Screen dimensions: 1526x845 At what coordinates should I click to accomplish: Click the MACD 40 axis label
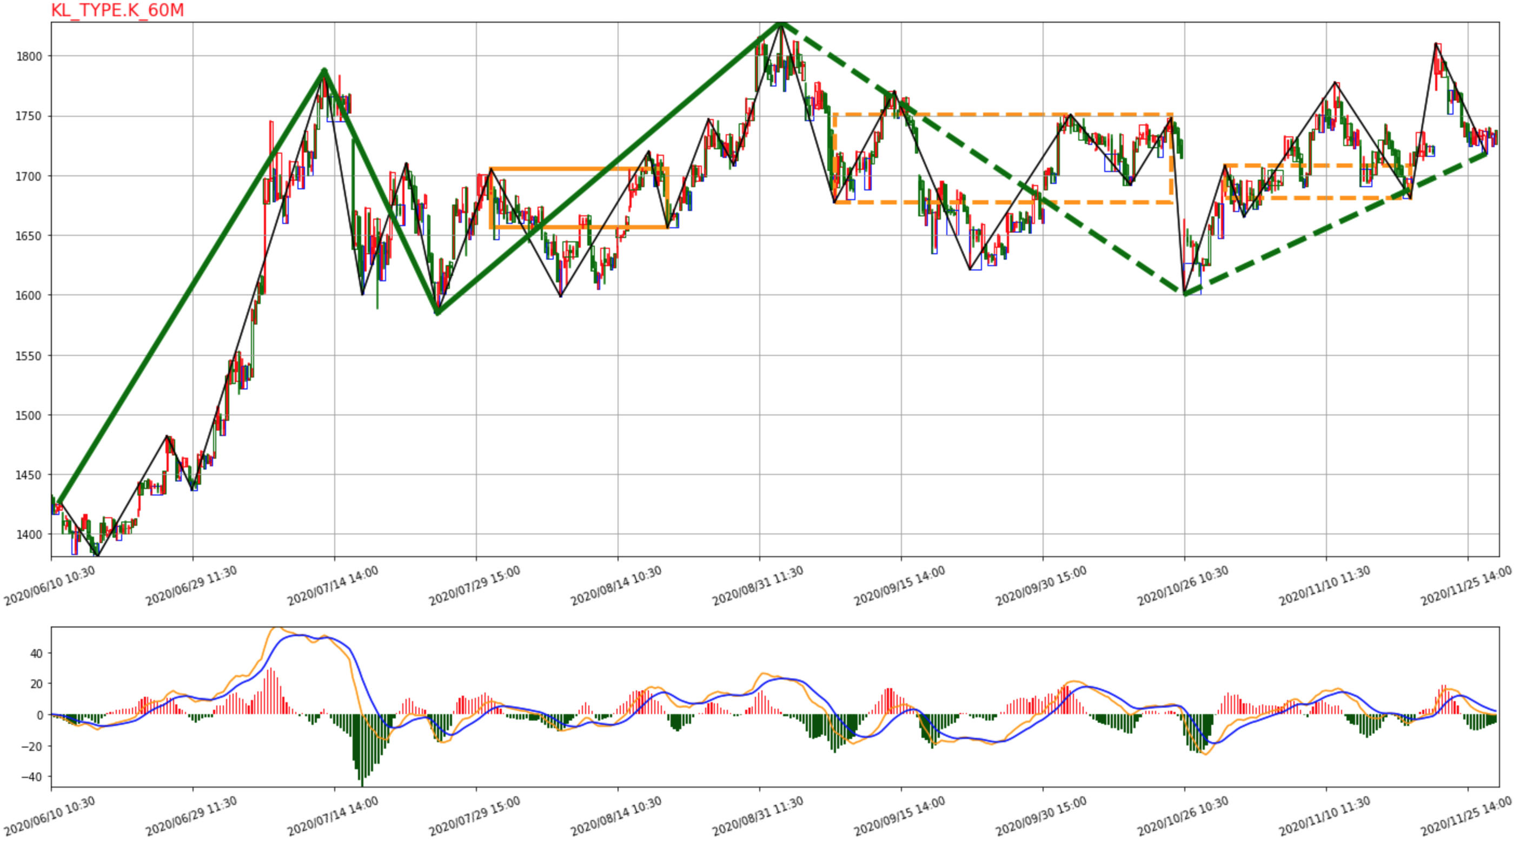click(36, 654)
